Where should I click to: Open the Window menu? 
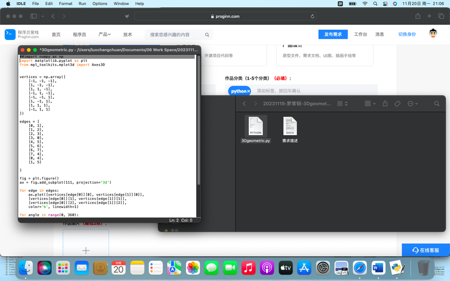click(121, 4)
